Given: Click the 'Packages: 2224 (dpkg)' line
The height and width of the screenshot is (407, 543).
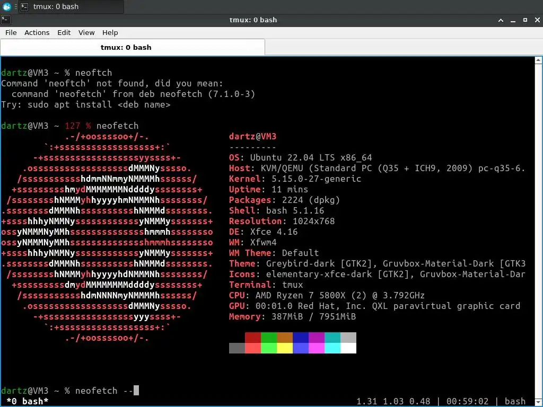Looking at the screenshot, I should click(x=284, y=200).
